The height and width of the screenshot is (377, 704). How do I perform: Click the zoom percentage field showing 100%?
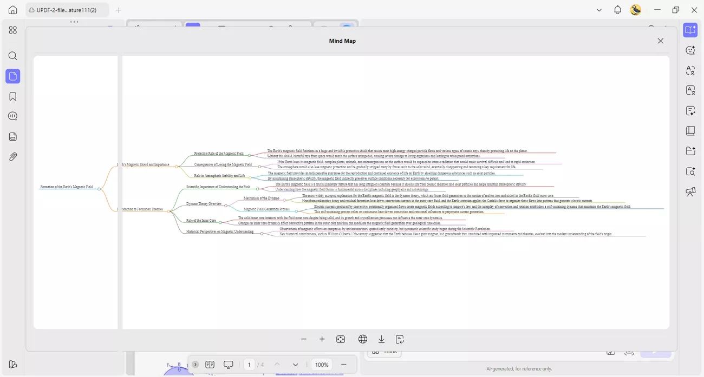tap(321, 364)
